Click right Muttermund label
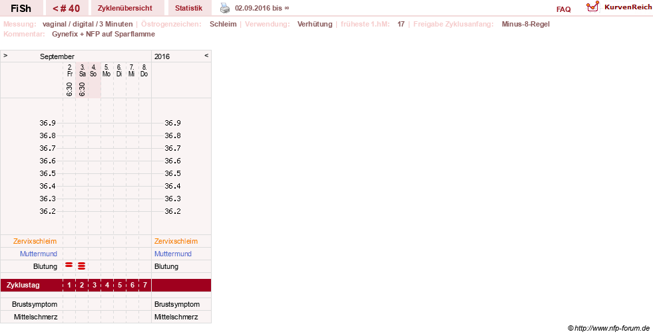 click(x=173, y=254)
